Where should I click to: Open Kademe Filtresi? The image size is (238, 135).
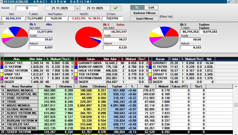point(145,13)
